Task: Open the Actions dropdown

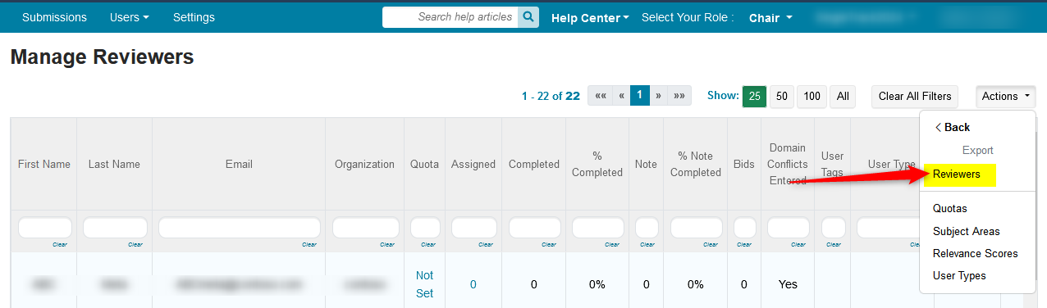Action: tap(1006, 96)
